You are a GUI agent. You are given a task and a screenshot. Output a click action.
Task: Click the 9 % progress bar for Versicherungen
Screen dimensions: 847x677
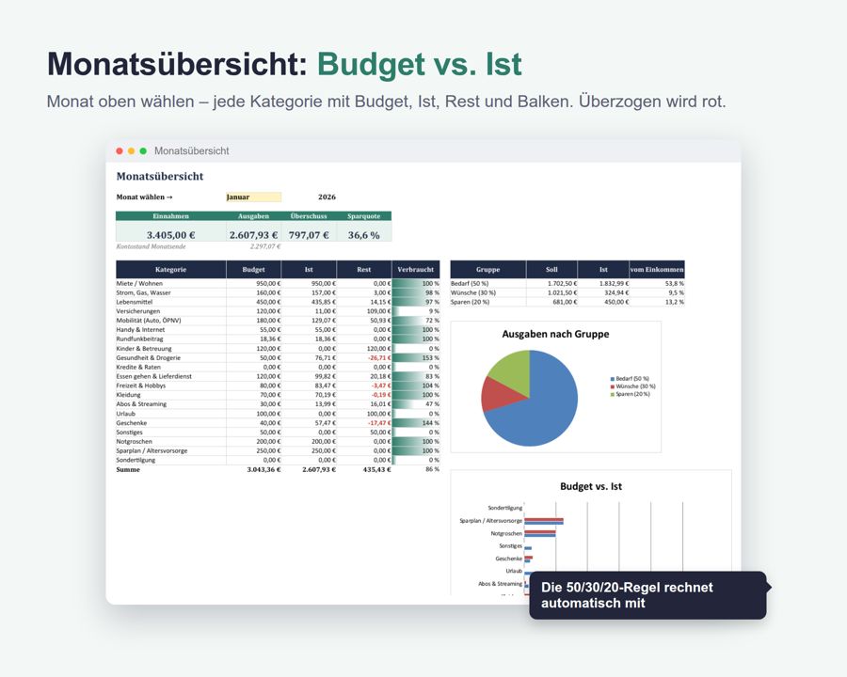point(416,311)
